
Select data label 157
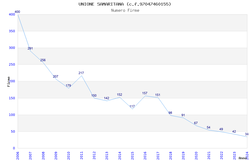(145, 93)
